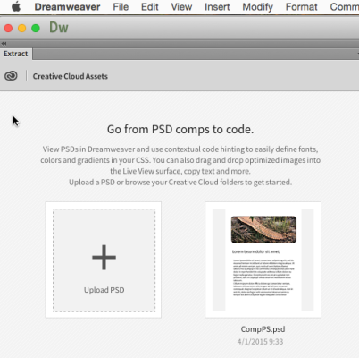359x358 pixels.
Task: Open the Apple menu
Action: [16, 6]
